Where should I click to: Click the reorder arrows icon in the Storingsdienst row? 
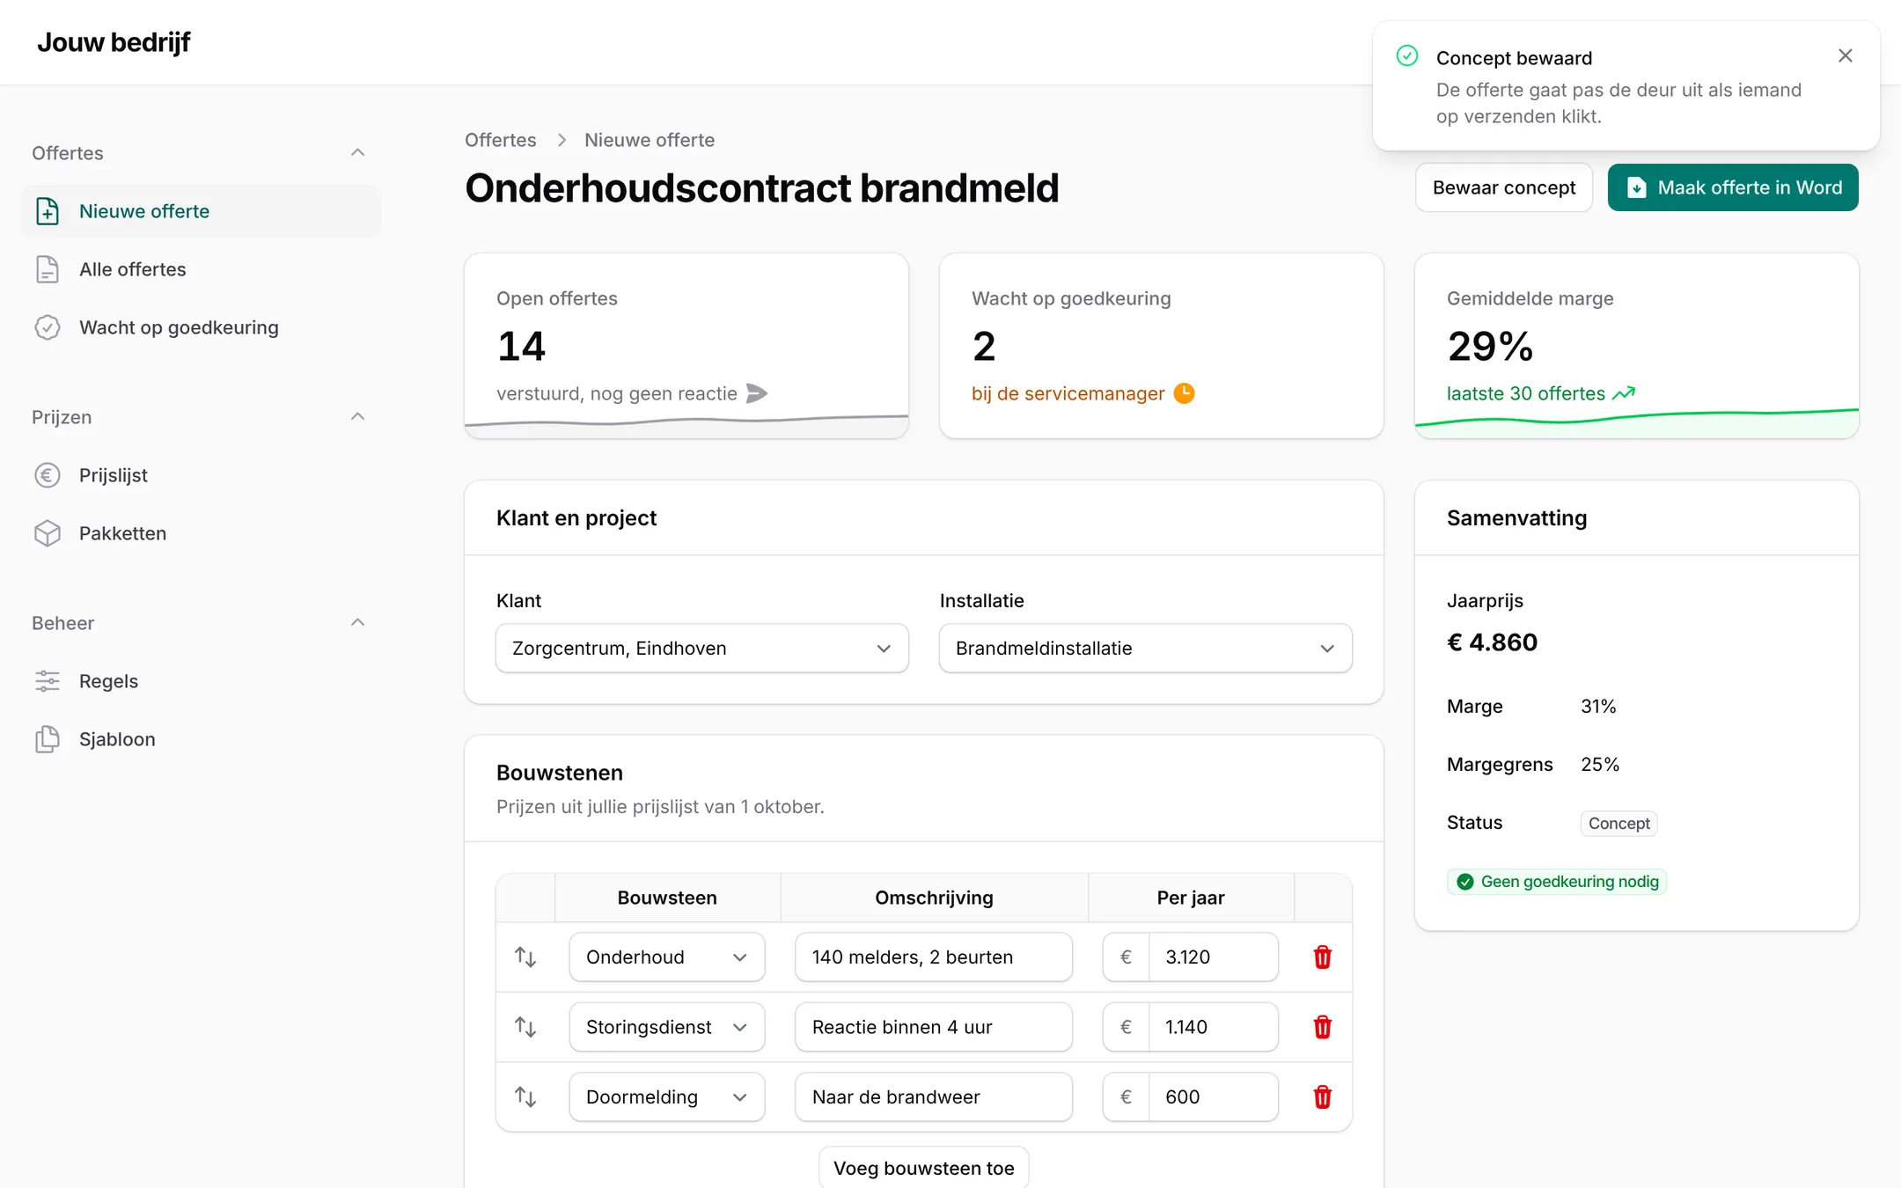click(x=525, y=1027)
